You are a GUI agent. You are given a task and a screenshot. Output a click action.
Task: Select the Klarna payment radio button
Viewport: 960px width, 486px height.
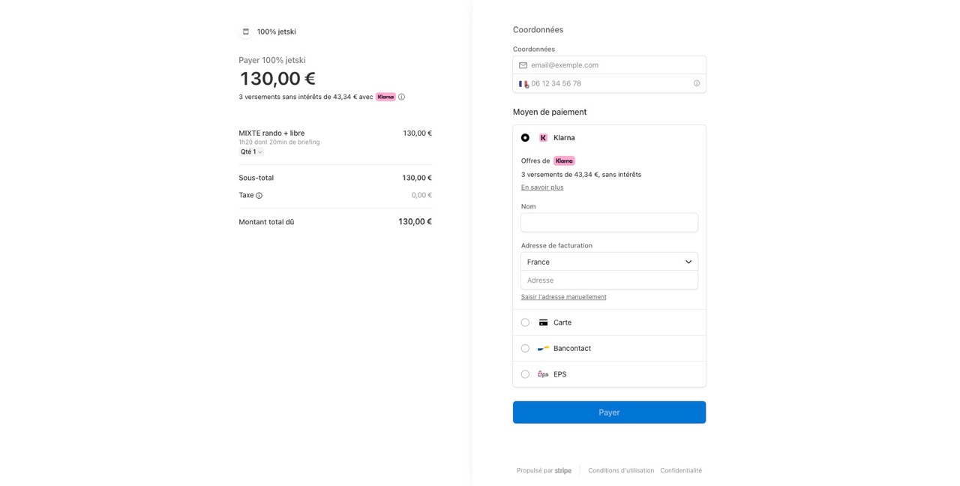point(525,138)
